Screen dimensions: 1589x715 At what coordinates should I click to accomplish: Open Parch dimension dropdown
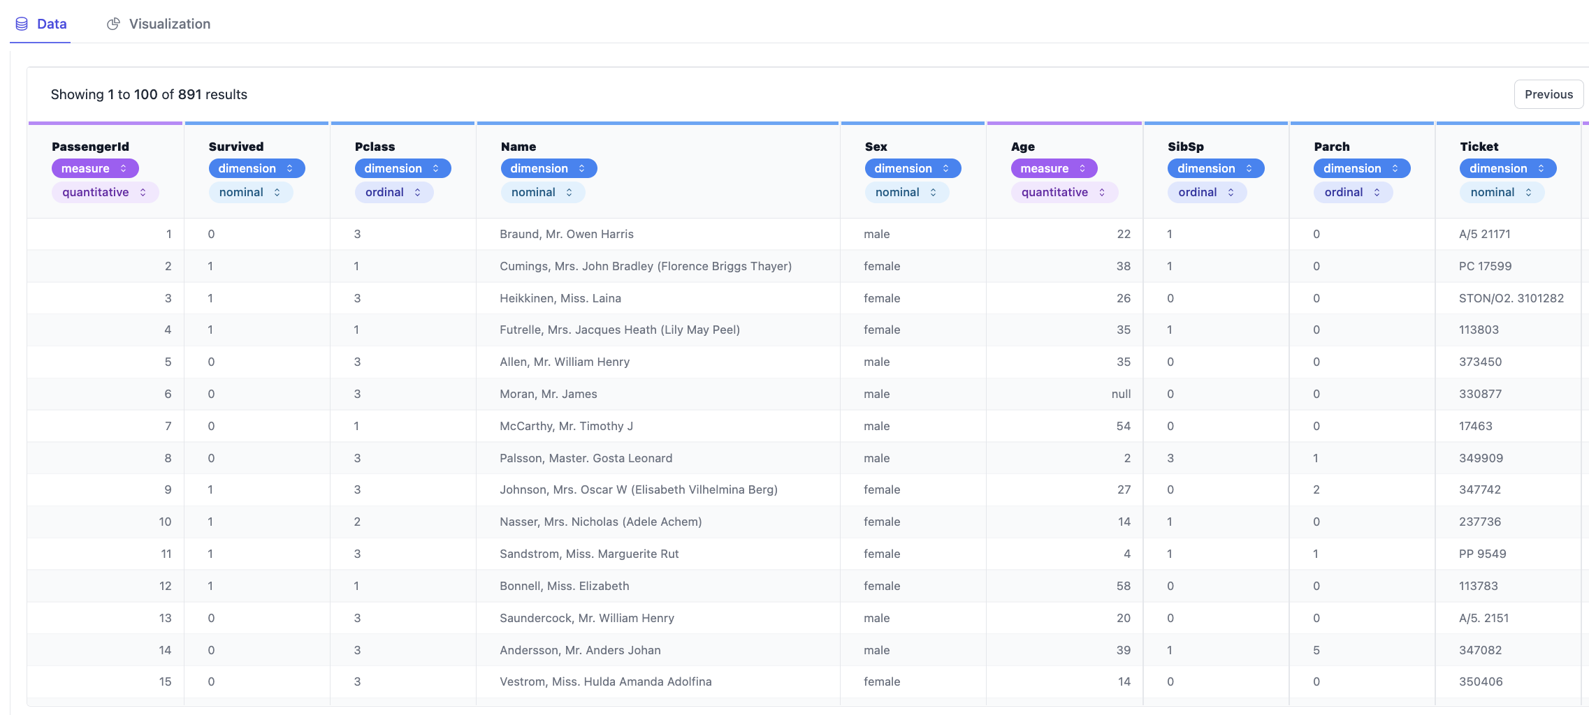1362,168
